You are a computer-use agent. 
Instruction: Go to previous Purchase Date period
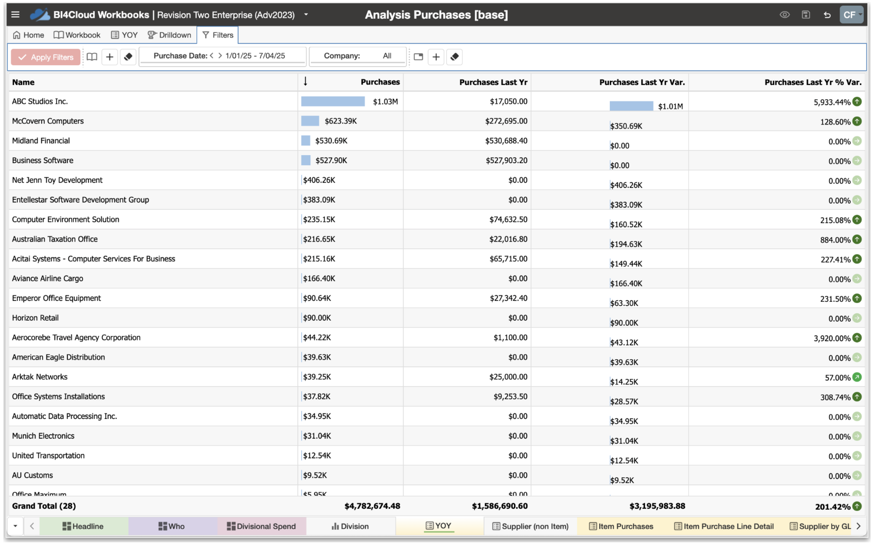211,56
